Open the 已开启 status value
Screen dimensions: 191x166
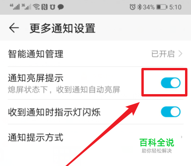pos(163,54)
